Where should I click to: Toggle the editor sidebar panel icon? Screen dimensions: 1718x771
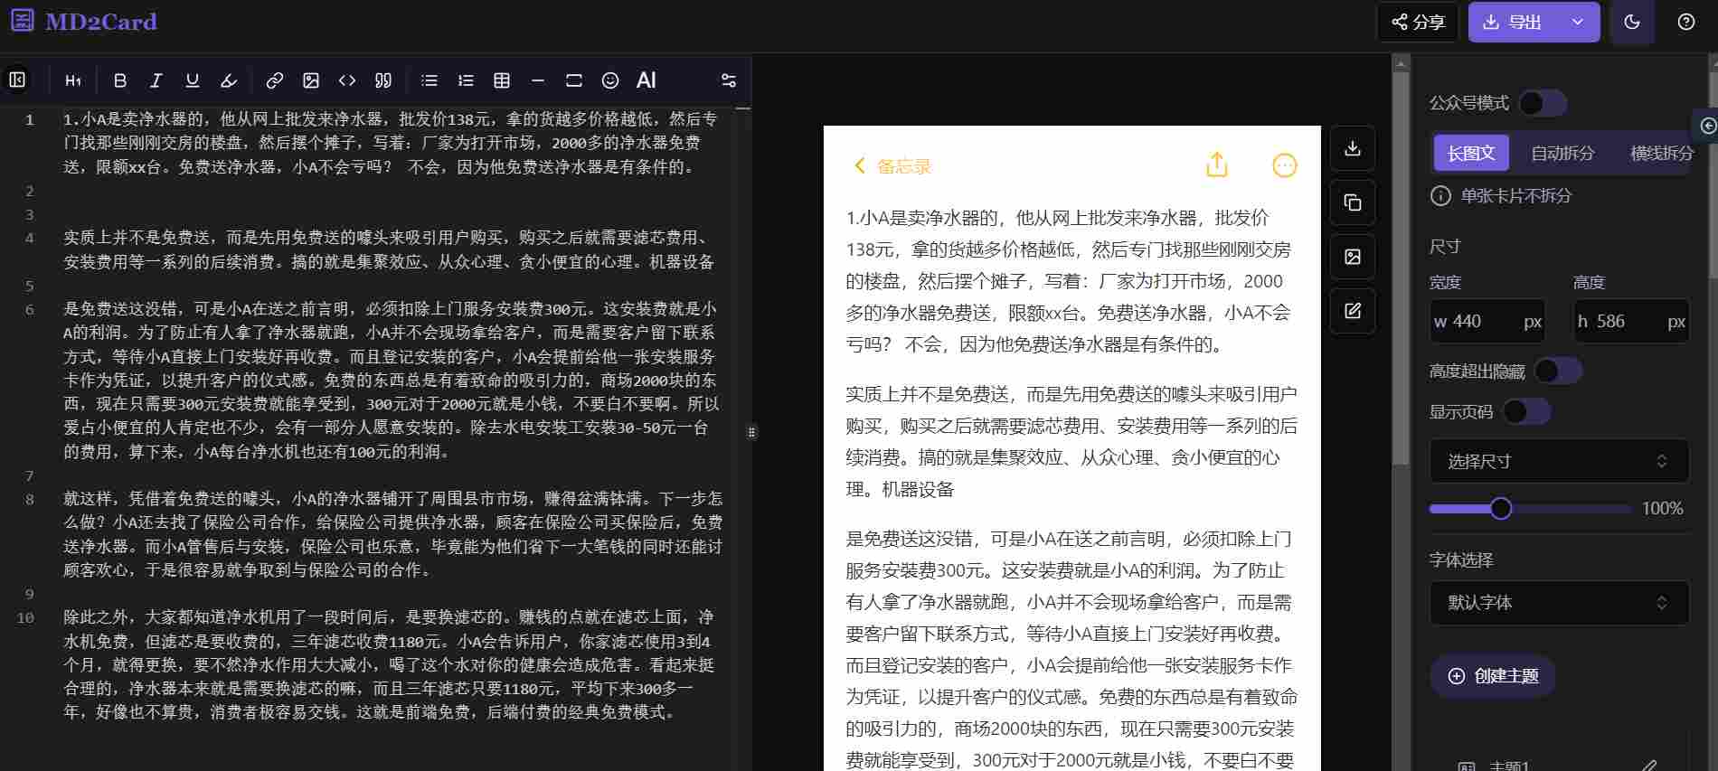[x=17, y=80]
